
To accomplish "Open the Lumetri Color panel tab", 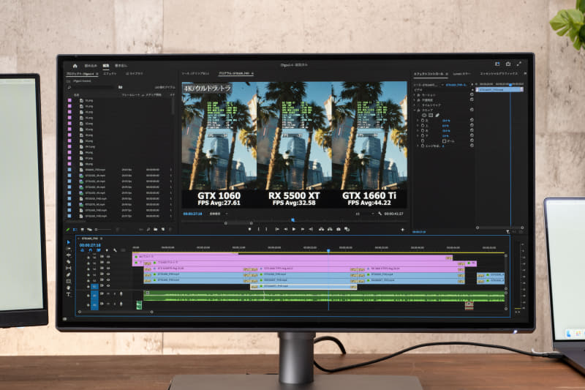I will coord(462,73).
